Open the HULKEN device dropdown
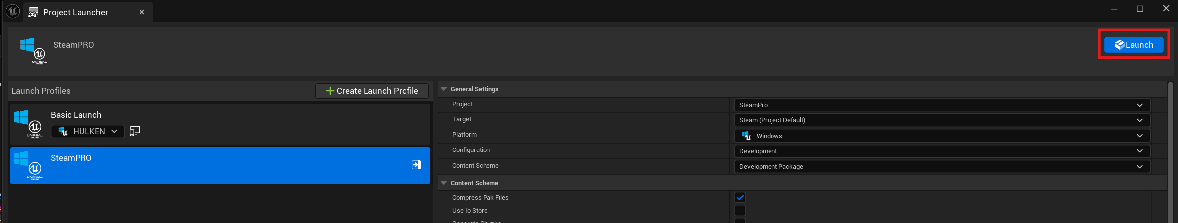Viewport: 1178px width, 223px height. pyautogui.click(x=88, y=131)
